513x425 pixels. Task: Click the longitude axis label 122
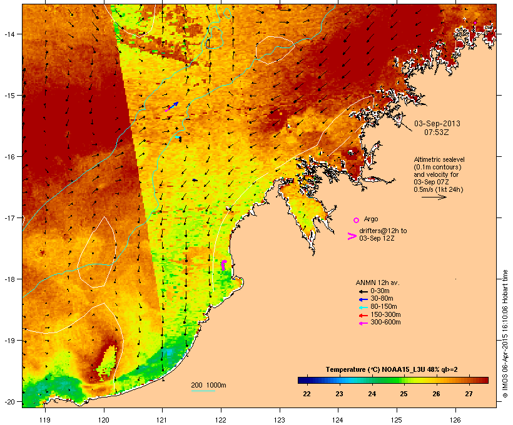point(221,420)
